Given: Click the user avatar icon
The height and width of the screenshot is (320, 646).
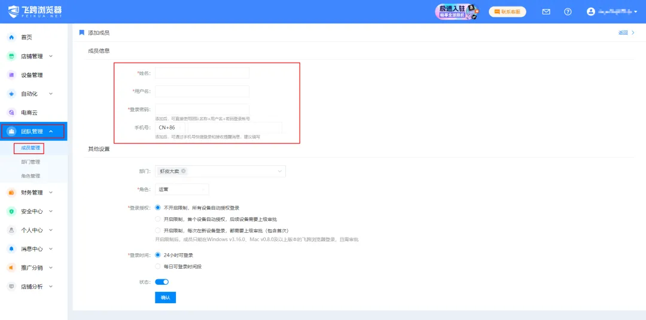Looking at the screenshot, I should [x=591, y=12].
